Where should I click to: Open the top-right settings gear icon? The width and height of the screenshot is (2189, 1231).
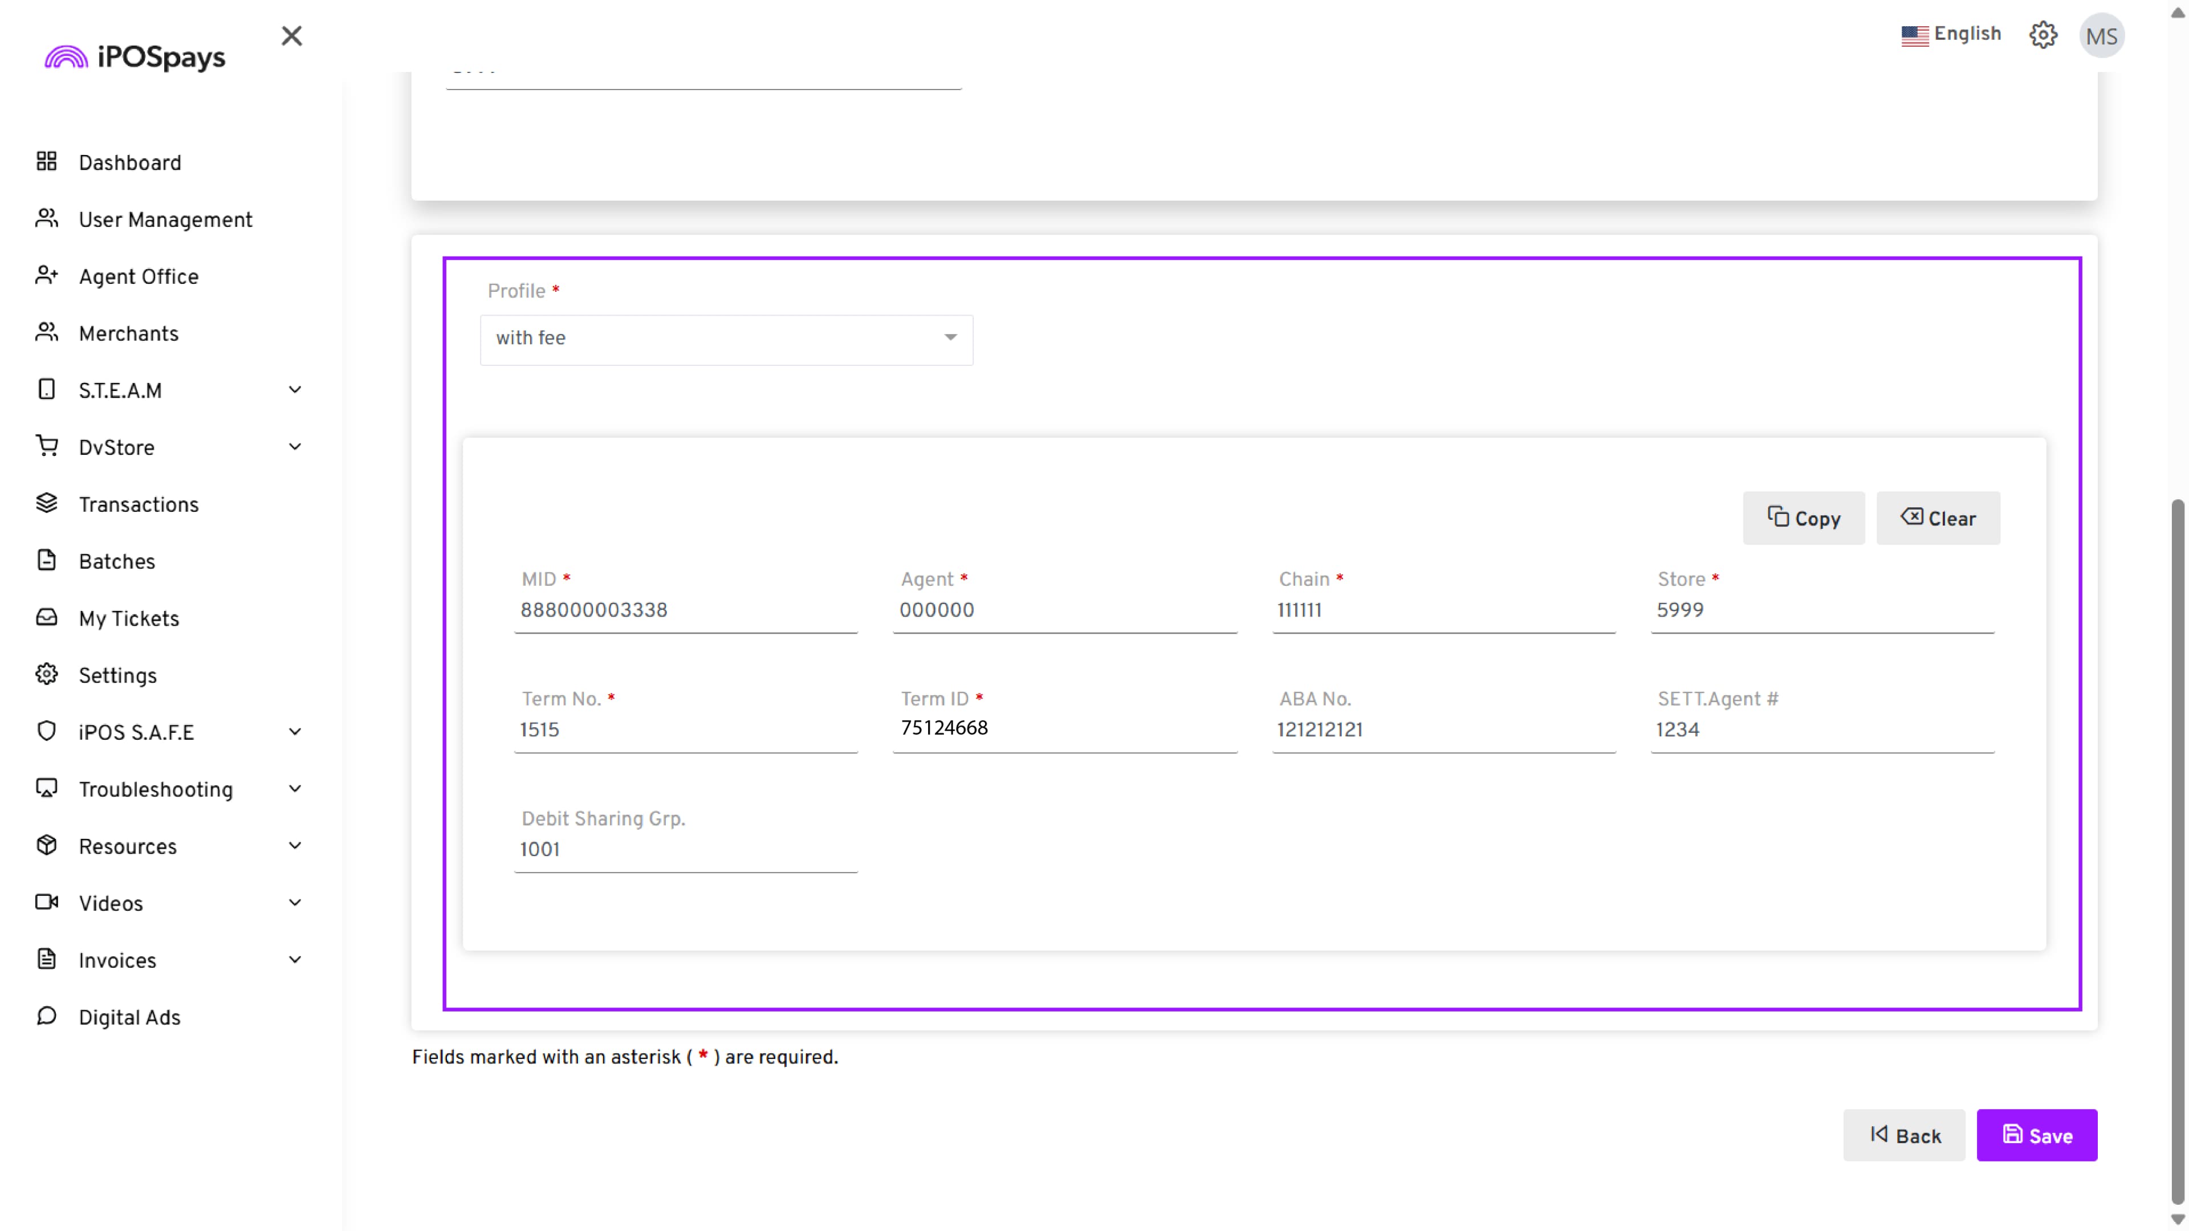tap(2043, 36)
